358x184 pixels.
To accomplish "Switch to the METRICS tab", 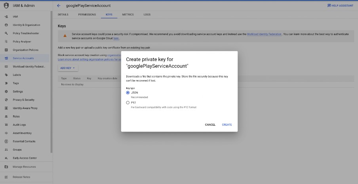I will click(128, 14).
